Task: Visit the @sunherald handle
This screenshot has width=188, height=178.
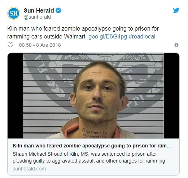Action: (37, 17)
